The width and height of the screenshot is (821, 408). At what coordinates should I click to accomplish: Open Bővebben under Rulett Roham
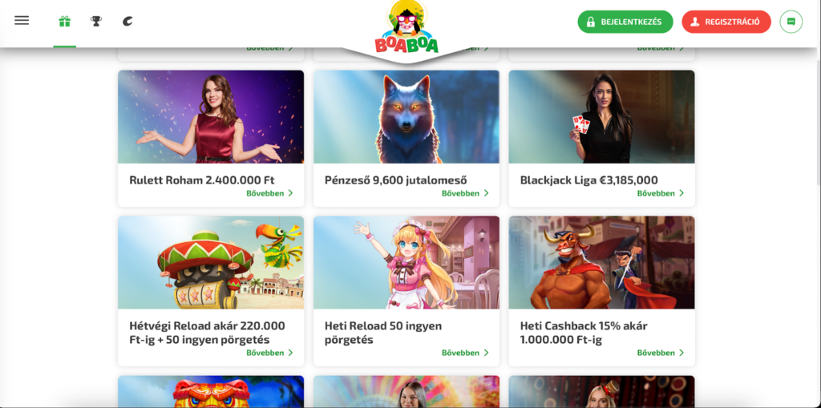tap(269, 193)
